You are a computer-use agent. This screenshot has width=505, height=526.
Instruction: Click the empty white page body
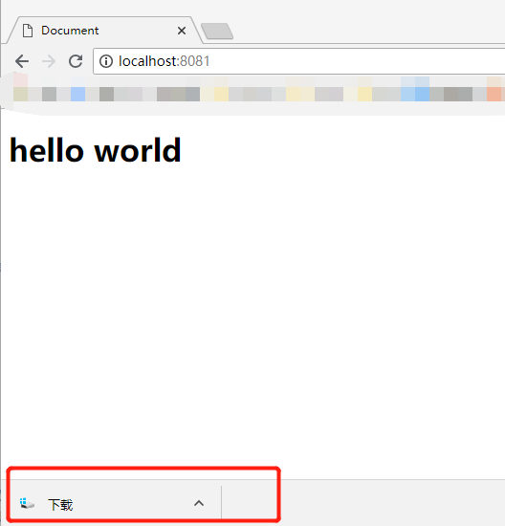[x=252, y=302]
